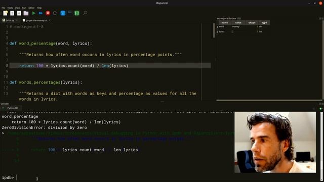Open the View menu

click(17, 8)
